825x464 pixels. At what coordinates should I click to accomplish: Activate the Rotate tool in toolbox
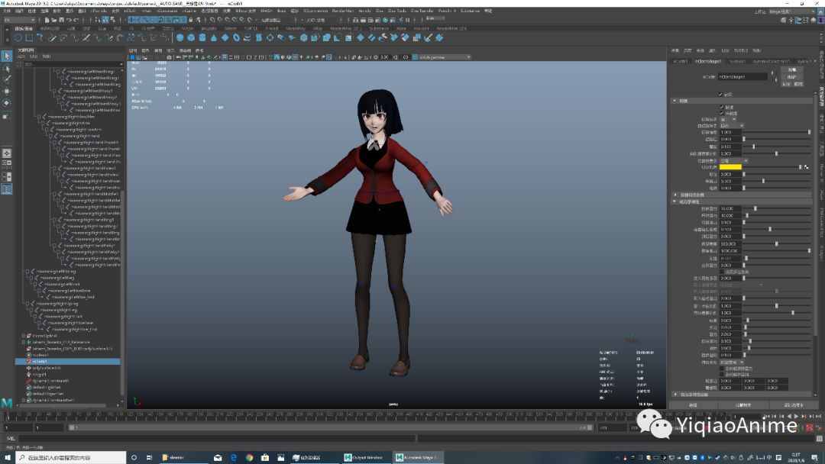pyautogui.click(x=6, y=103)
